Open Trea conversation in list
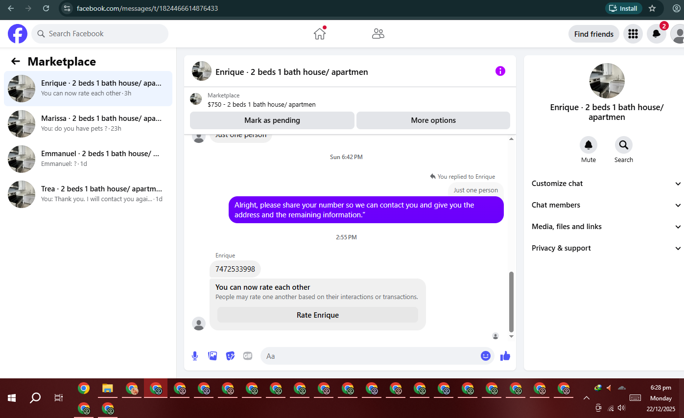 [88, 194]
